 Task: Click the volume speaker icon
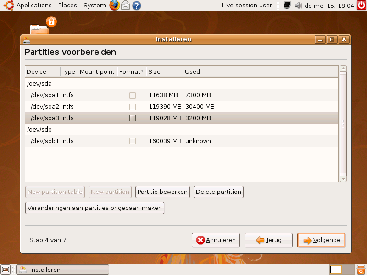(298, 5)
